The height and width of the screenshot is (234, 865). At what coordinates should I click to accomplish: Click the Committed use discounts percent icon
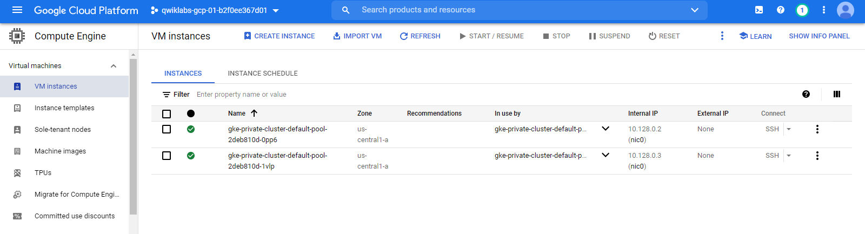click(17, 216)
